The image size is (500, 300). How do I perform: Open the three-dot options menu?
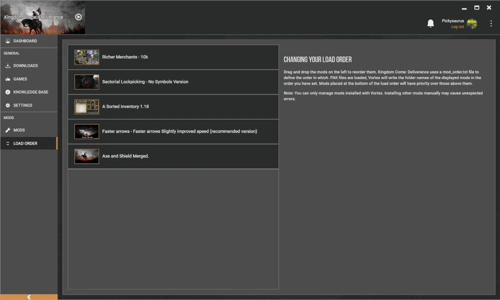[x=491, y=23]
